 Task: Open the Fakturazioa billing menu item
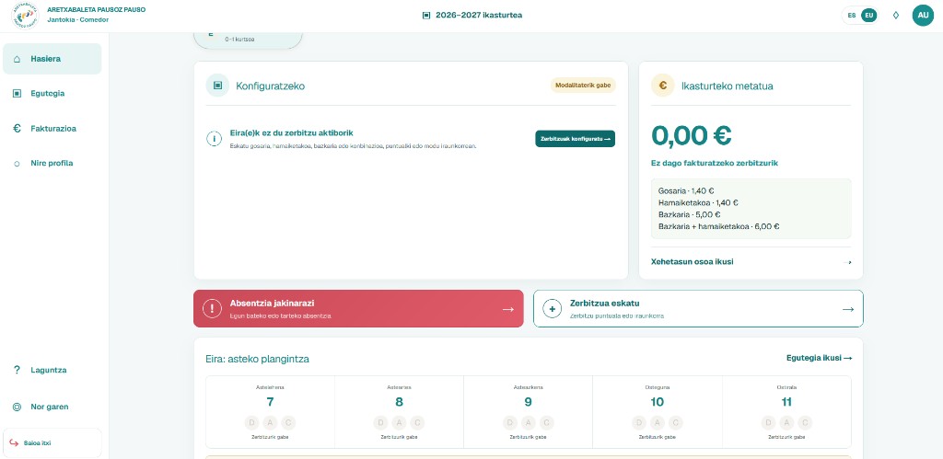[52, 128]
